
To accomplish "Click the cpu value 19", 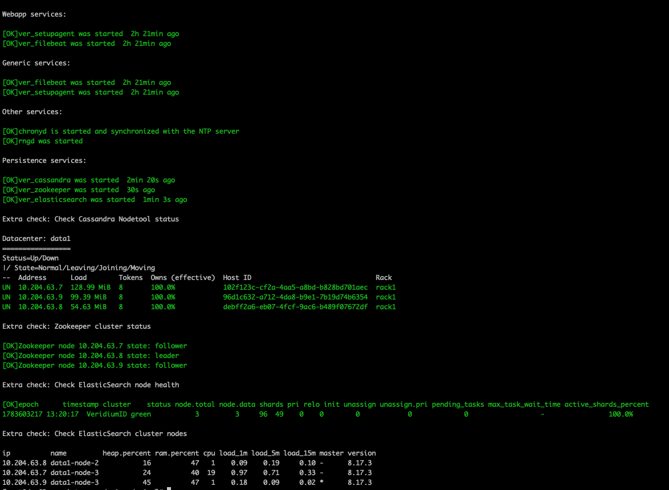I will click(x=211, y=473).
